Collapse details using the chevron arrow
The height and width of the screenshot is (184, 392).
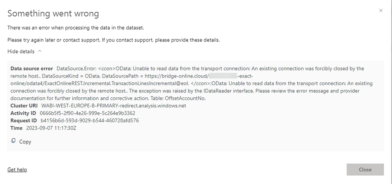(x=40, y=51)
